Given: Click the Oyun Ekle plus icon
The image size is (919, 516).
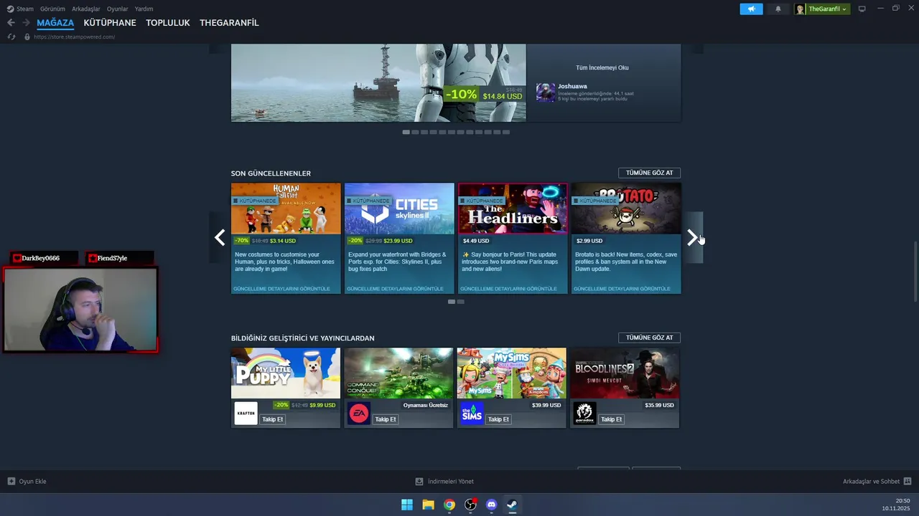Looking at the screenshot, I should [11, 482].
